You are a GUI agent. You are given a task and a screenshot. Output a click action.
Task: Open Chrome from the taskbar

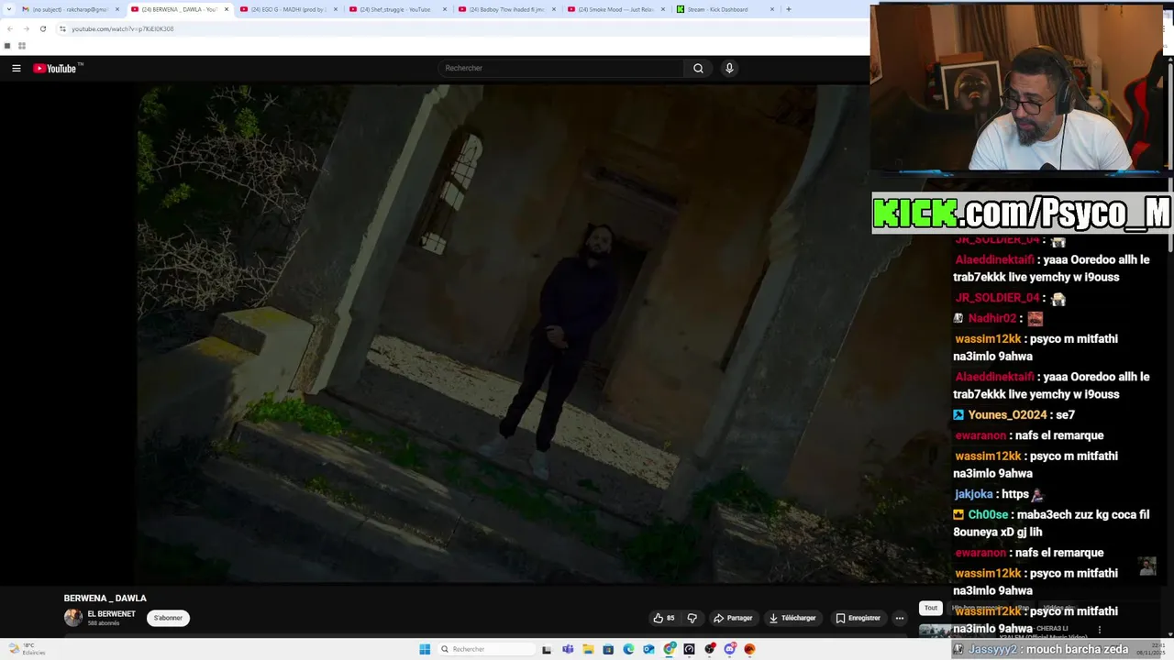pos(670,649)
